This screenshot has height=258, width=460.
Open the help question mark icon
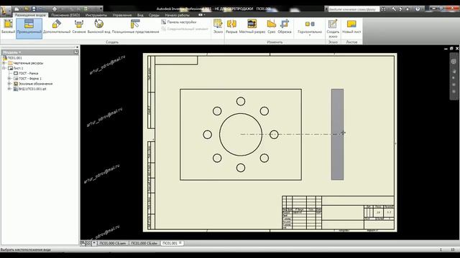click(x=418, y=9)
